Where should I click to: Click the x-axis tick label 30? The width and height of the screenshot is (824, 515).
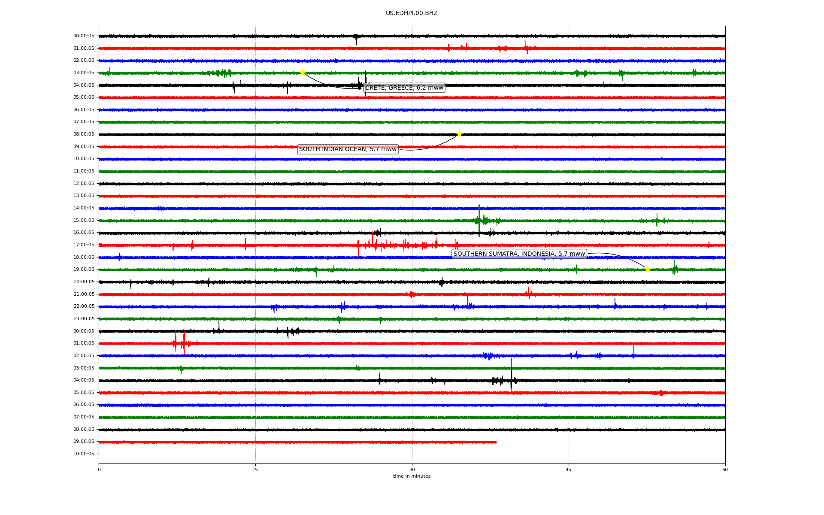[x=412, y=470]
